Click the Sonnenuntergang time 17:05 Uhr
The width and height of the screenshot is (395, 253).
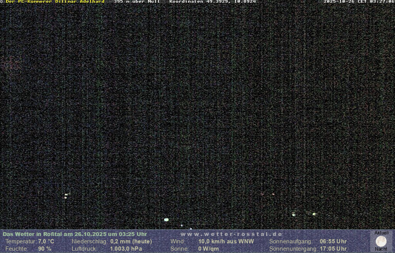(x=333, y=249)
